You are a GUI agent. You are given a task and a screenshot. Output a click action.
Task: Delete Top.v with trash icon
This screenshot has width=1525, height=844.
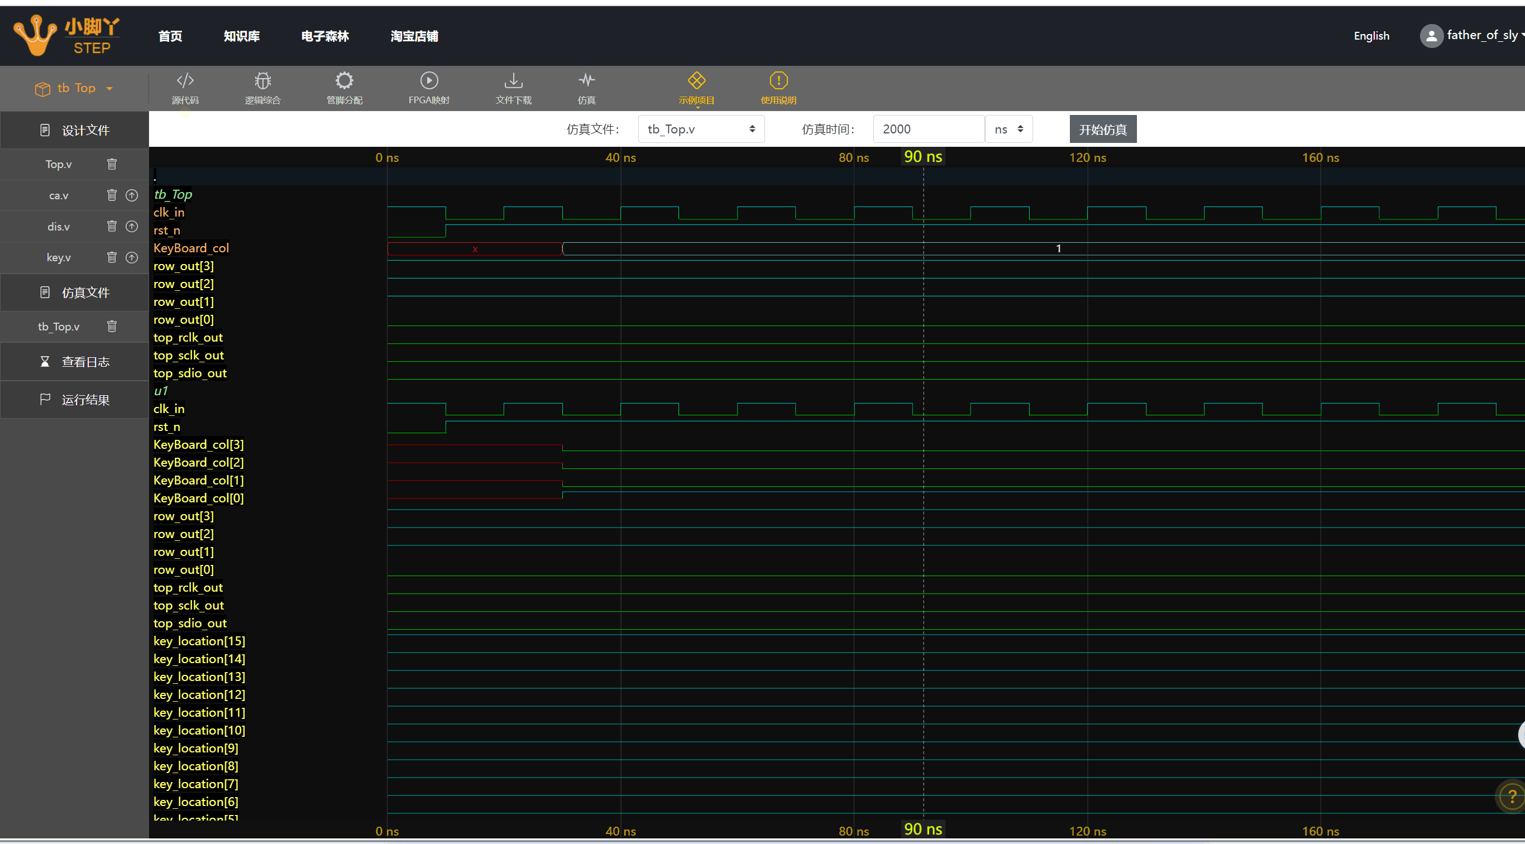click(x=112, y=164)
